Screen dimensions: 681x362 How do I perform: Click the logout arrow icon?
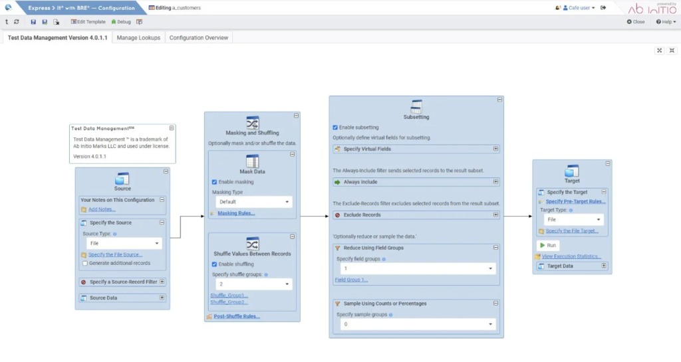tap(603, 8)
